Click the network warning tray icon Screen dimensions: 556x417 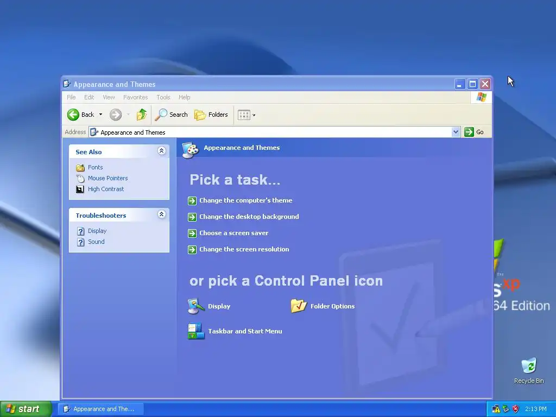point(496,409)
